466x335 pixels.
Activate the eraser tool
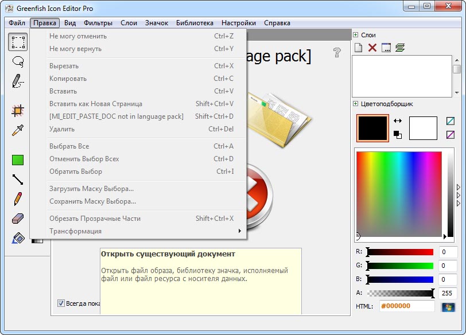pyautogui.click(x=18, y=219)
